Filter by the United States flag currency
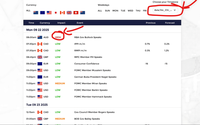 pyautogui.click(x=49, y=12)
